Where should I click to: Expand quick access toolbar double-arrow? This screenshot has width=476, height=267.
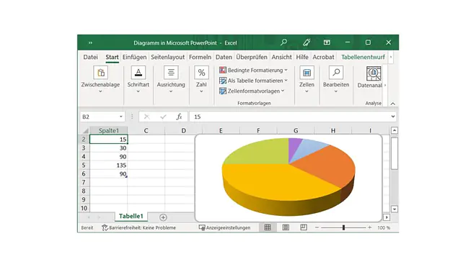(x=90, y=42)
